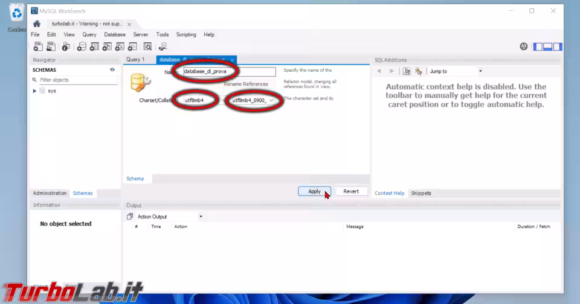Open the Tools menu

(x=163, y=34)
